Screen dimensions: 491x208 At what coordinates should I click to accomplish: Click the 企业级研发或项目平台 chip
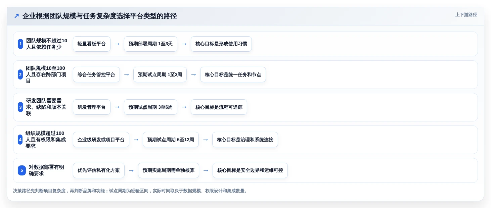click(101, 140)
